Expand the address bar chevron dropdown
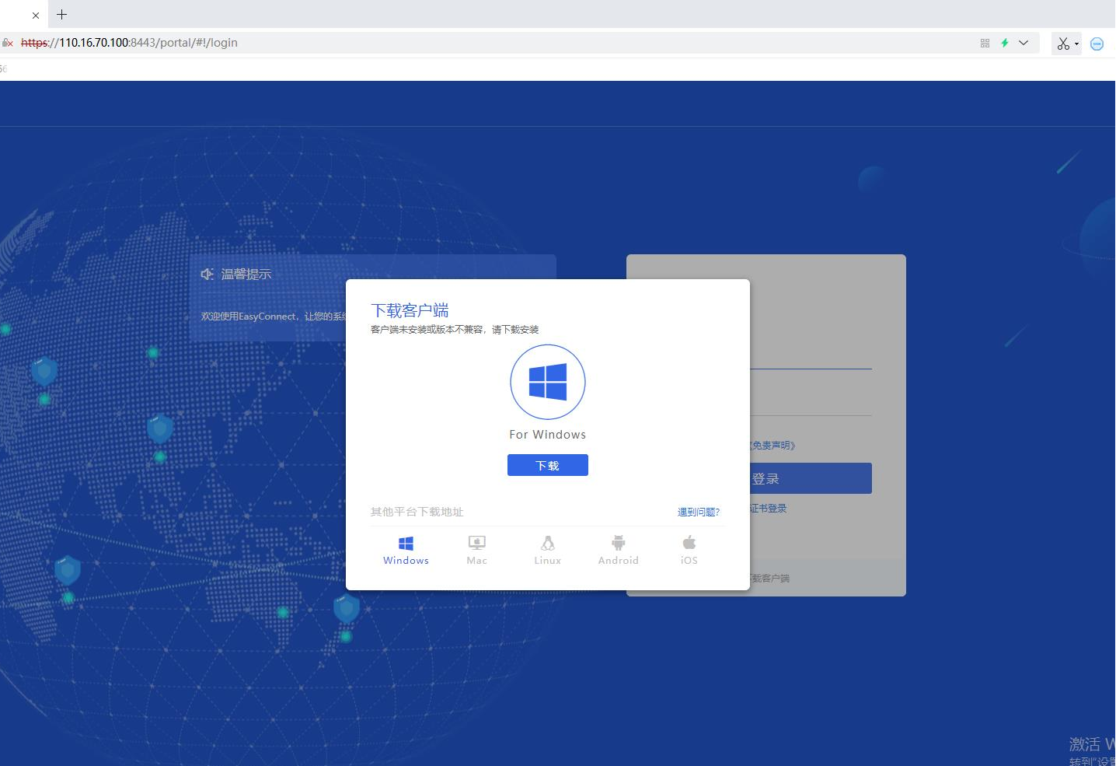The image size is (1116, 766). click(1024, 43)
